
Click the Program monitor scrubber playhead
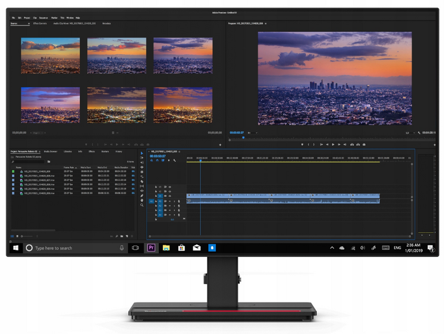pyautogui.click(x=243, y=138)
